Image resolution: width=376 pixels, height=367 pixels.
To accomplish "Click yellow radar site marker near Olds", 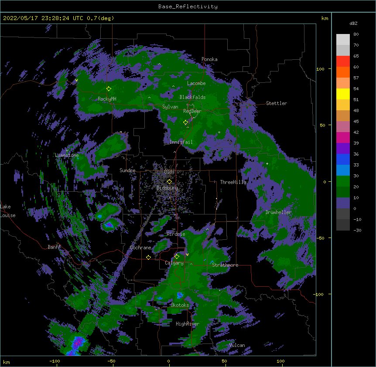I will pyautogui.click(x=169, y=181).
